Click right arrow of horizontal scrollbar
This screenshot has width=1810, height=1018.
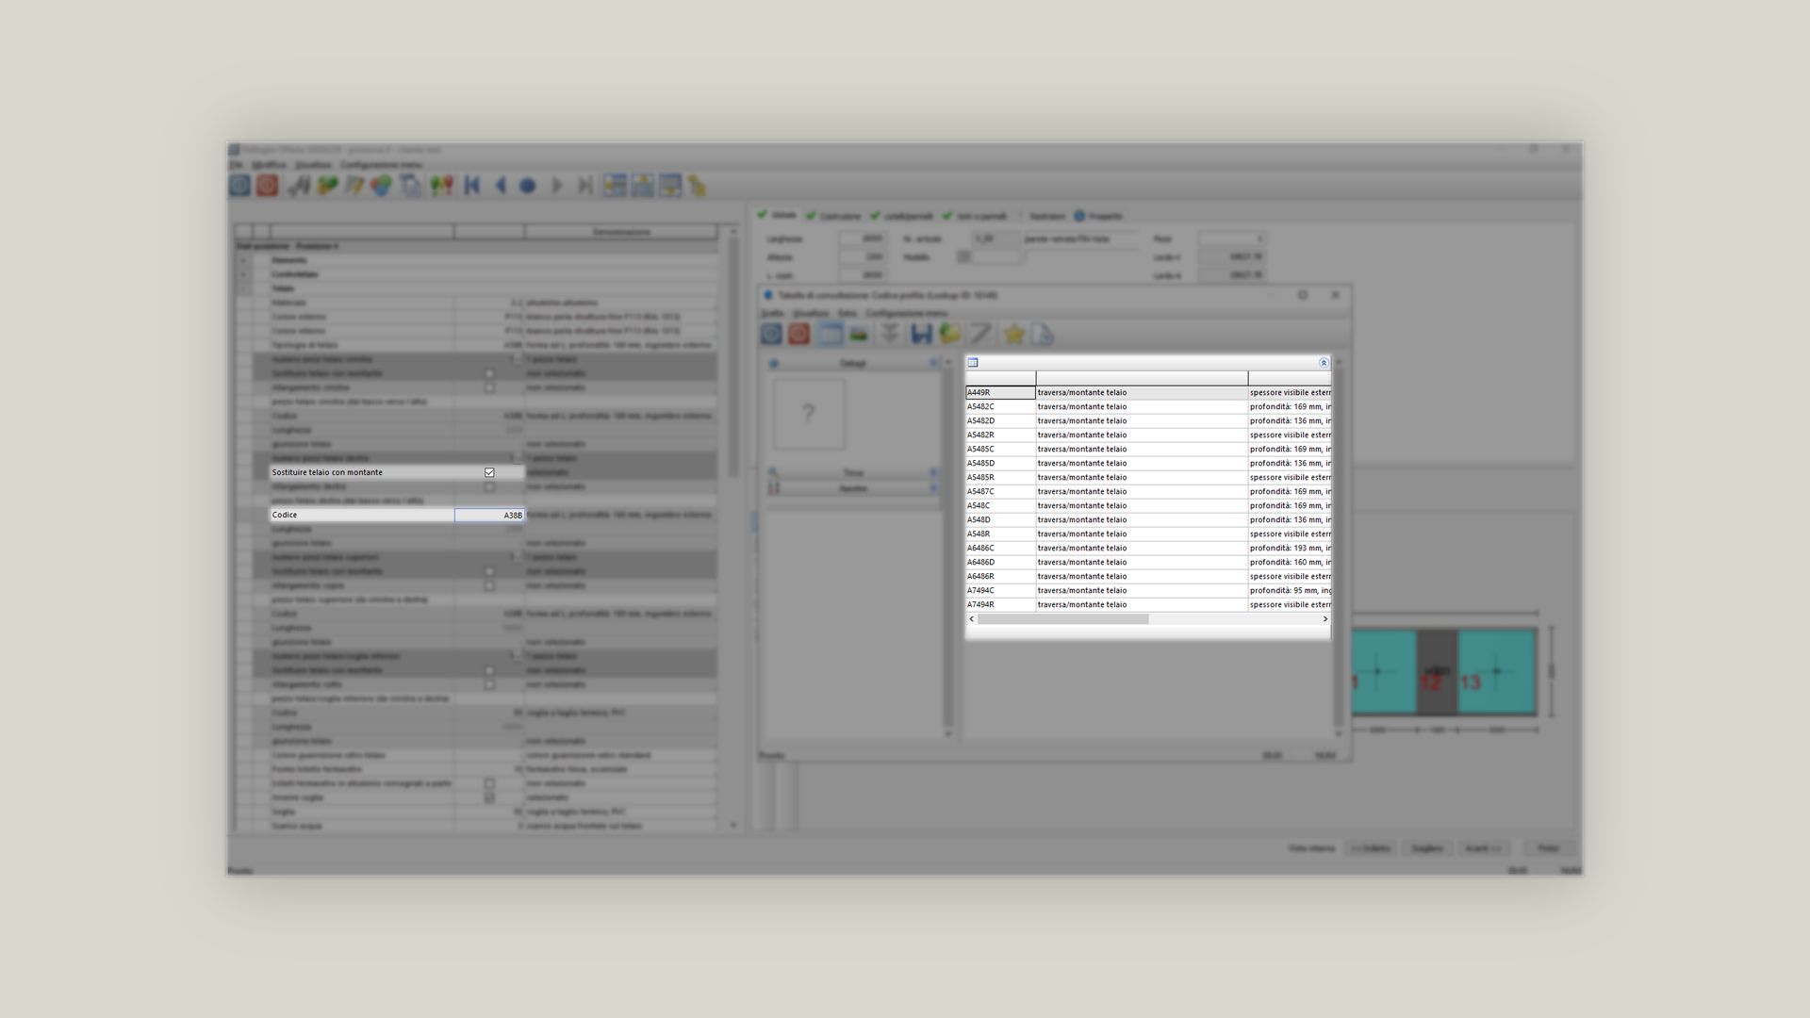tap(1325, 619)
